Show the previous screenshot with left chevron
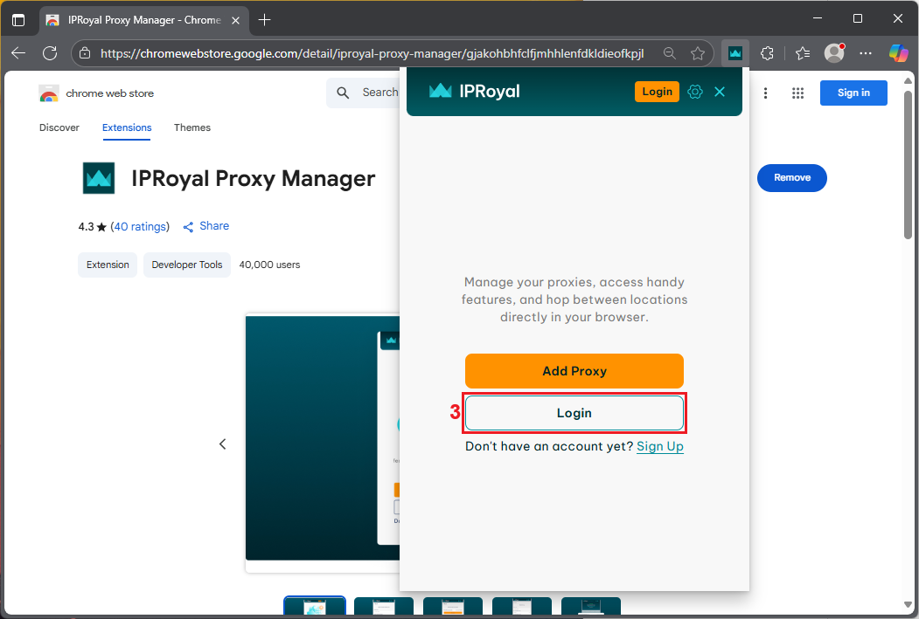 (x=223, y=444)
